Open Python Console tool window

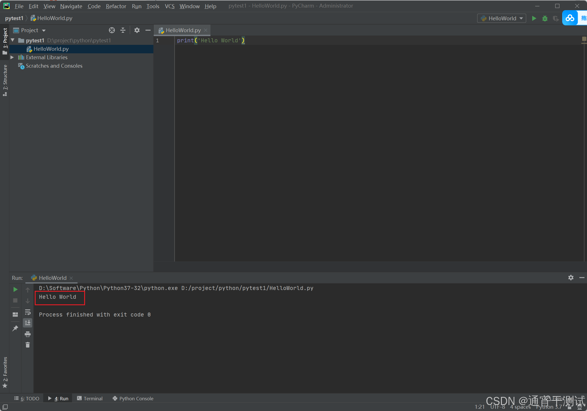[x=133, y=398]
